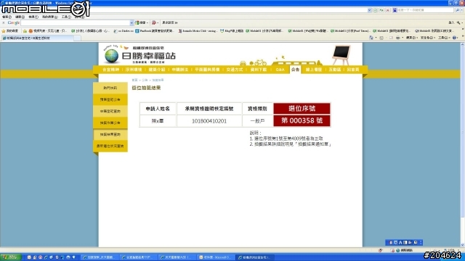
Task: Click the 選位序號 red header cell
Action: point(302,108)
